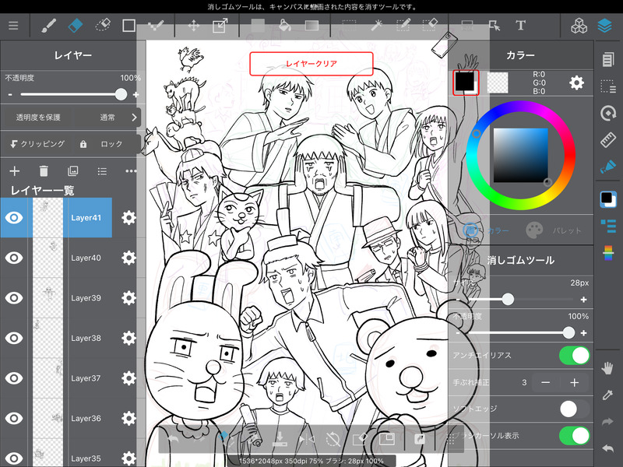Select the Text tool
The width and height of the screenshot is (623, 467).
(520, 26)
